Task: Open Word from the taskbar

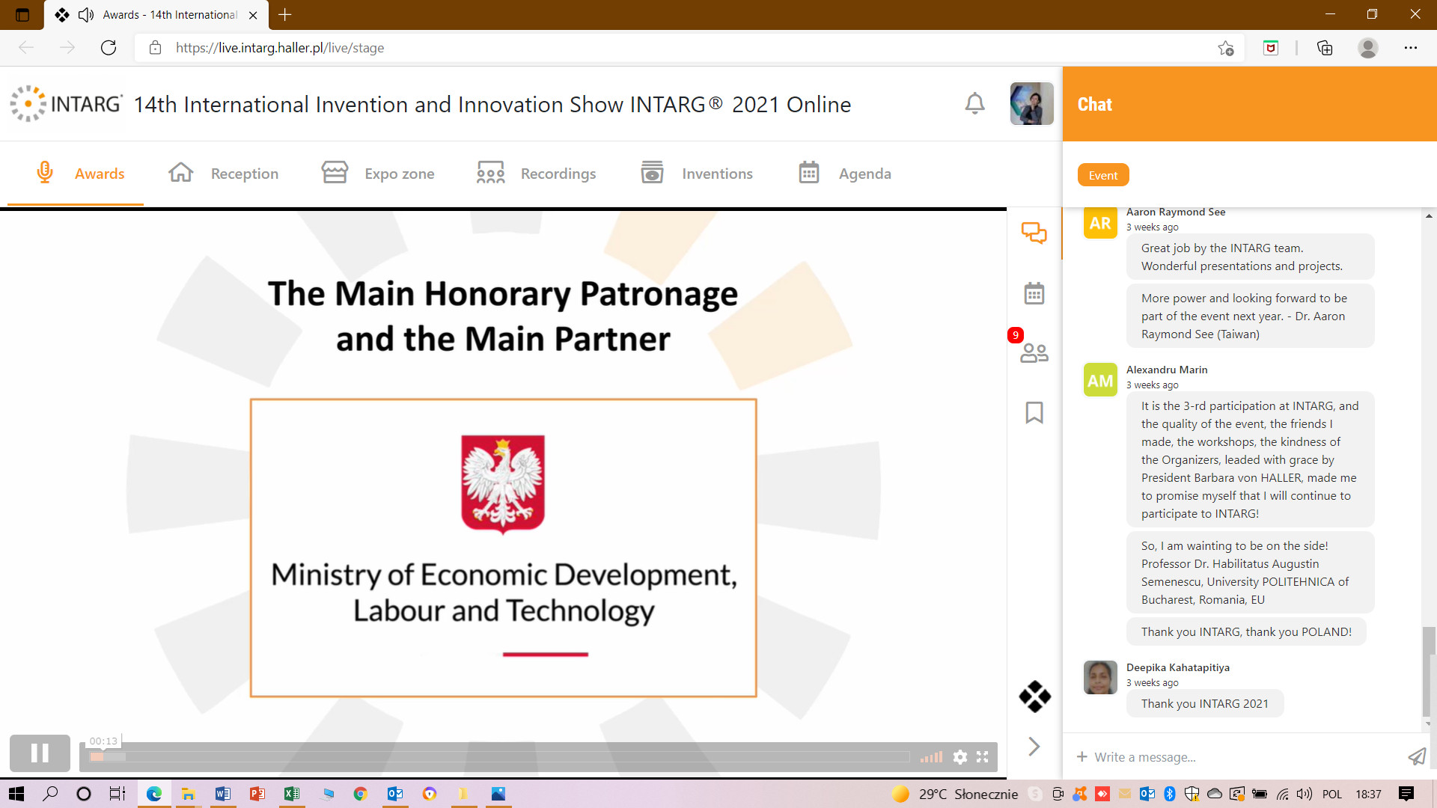Action: (222, 794)
